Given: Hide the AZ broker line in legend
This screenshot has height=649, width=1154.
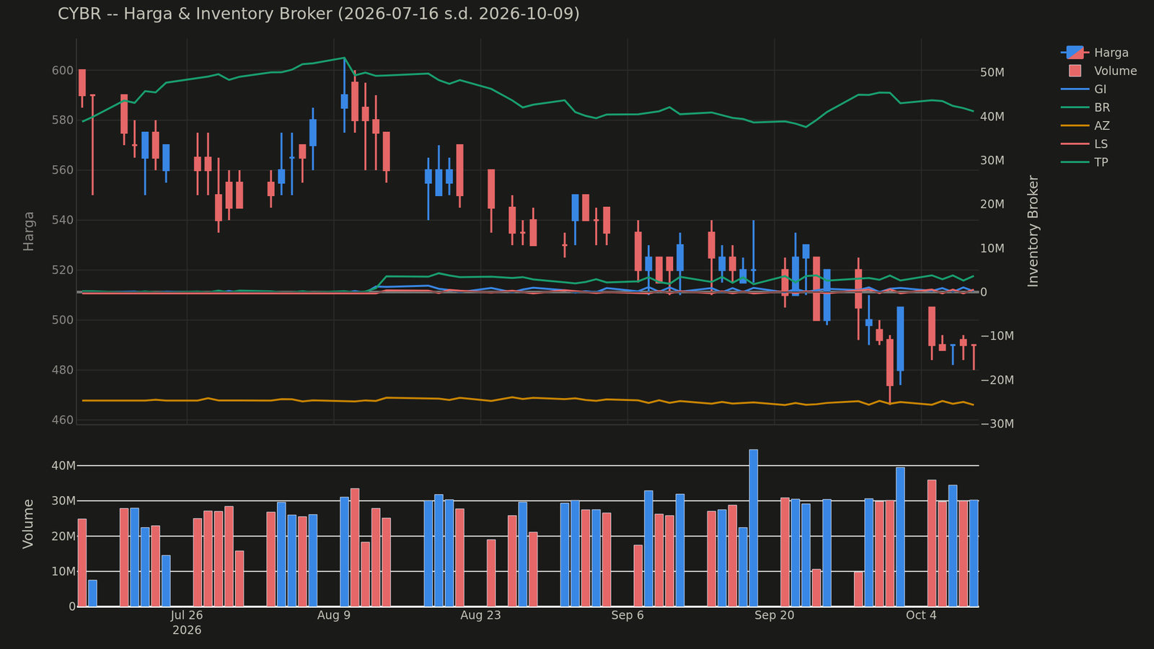Looking at the screenshot, I should click(x=1085, y=125).
